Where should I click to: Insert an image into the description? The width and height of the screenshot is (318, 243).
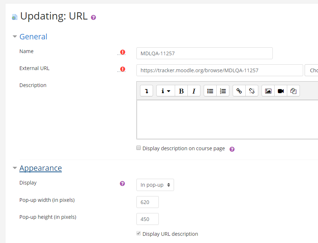(x=268, y=91)
